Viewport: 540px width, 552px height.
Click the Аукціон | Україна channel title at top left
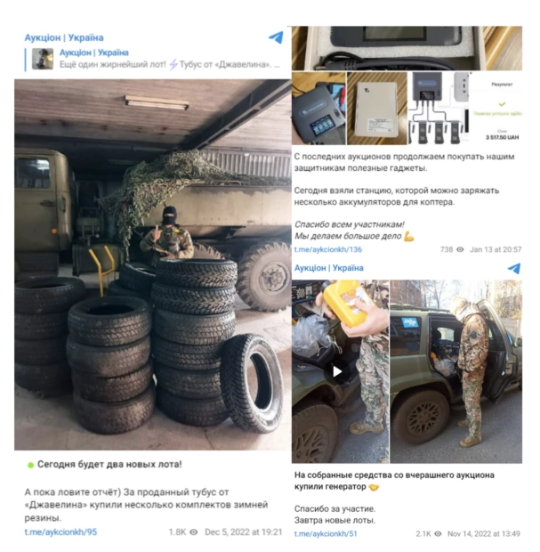[64, 37]
